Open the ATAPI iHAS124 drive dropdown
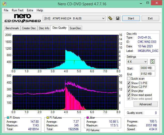This screenshot has height=135, width=164. pos(74,18)
